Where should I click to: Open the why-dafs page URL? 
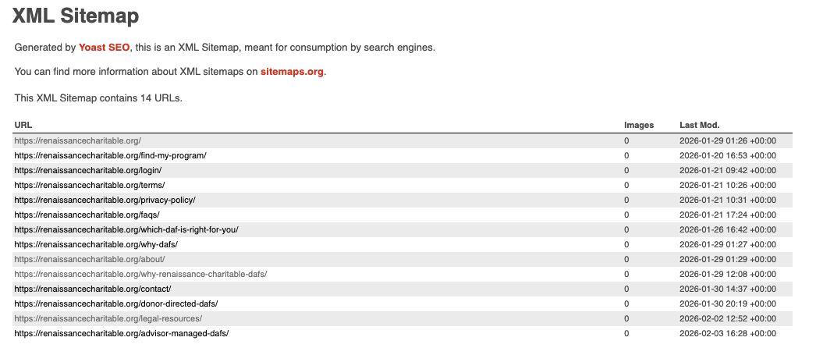[96, 244]
